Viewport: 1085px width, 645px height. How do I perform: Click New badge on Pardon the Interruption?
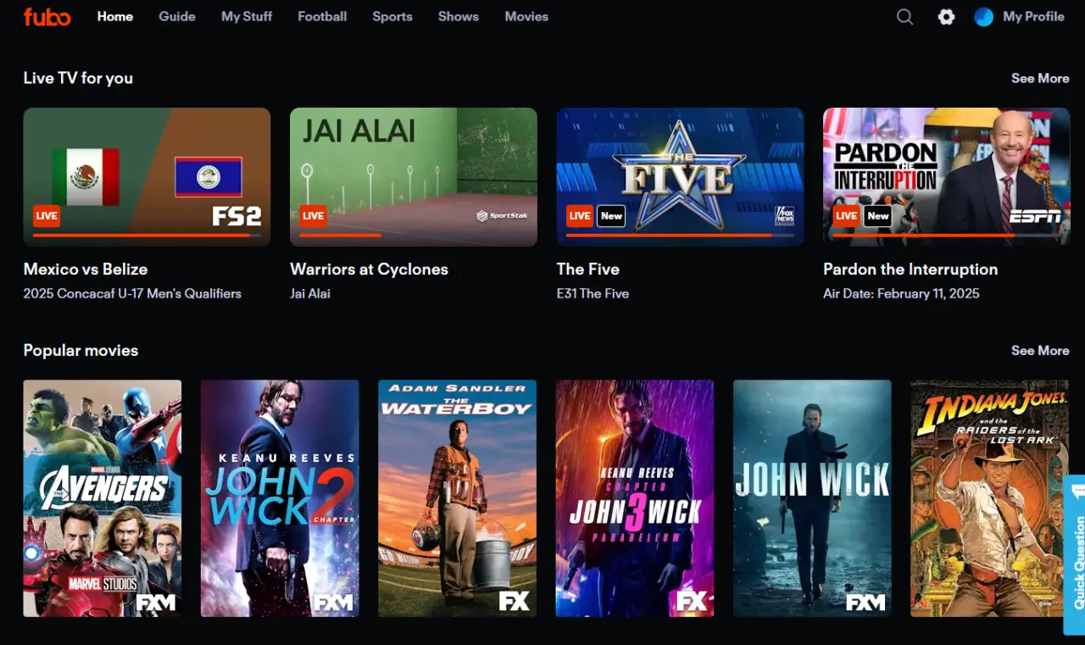[878, 216]
